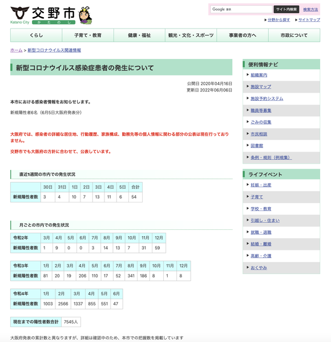Viewport: 331px width, 342px height.
Task: Click the weekly total cell showing 54
Action: coord(135,197)
